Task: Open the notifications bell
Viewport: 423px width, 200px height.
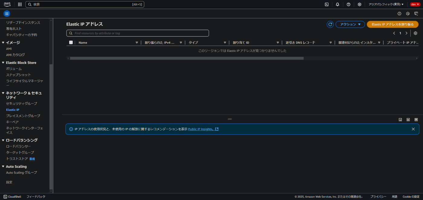Action: tap(337, 5)
